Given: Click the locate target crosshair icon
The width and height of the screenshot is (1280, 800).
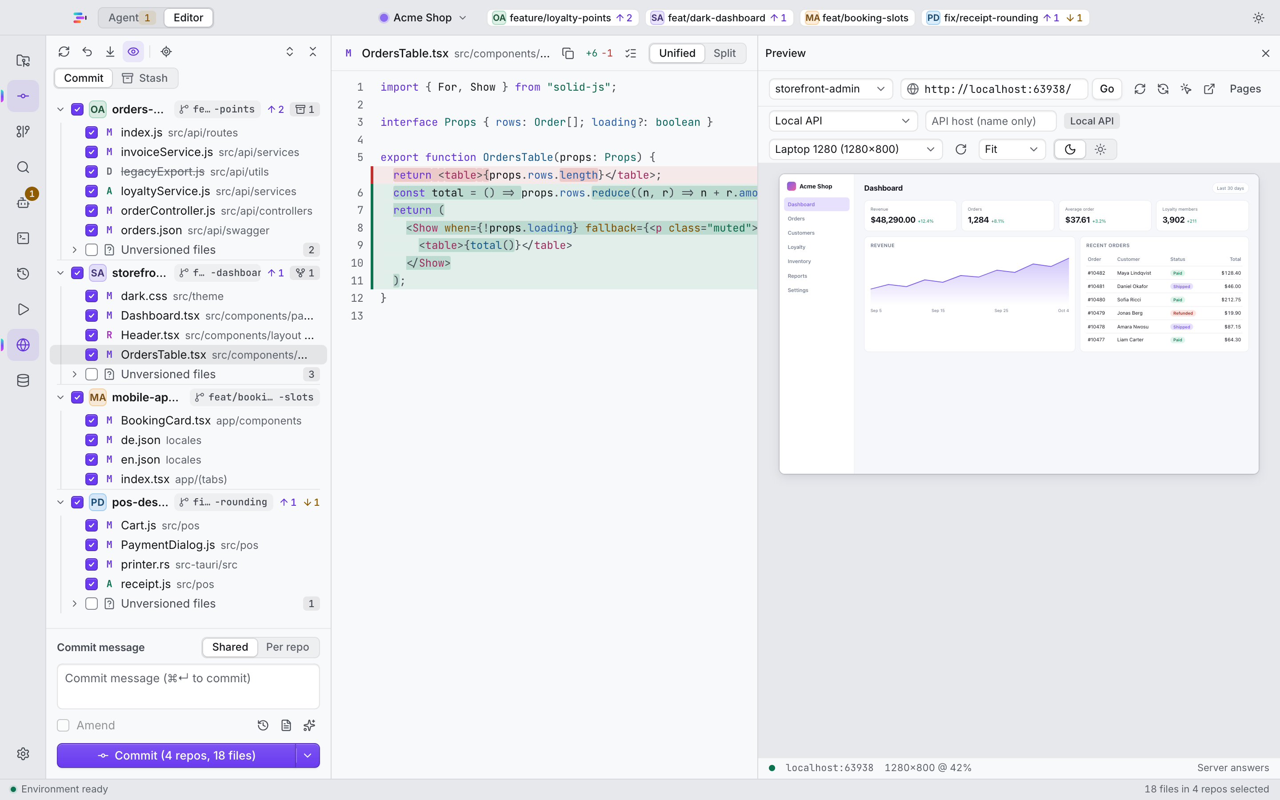Looking at the screenshot, I should coord(166,51).
